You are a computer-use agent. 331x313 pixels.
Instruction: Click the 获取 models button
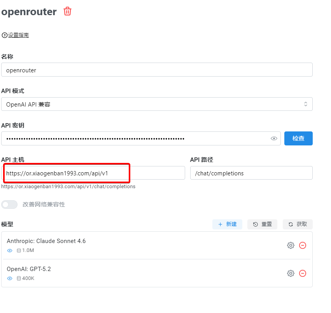click(x=298, y=224)
